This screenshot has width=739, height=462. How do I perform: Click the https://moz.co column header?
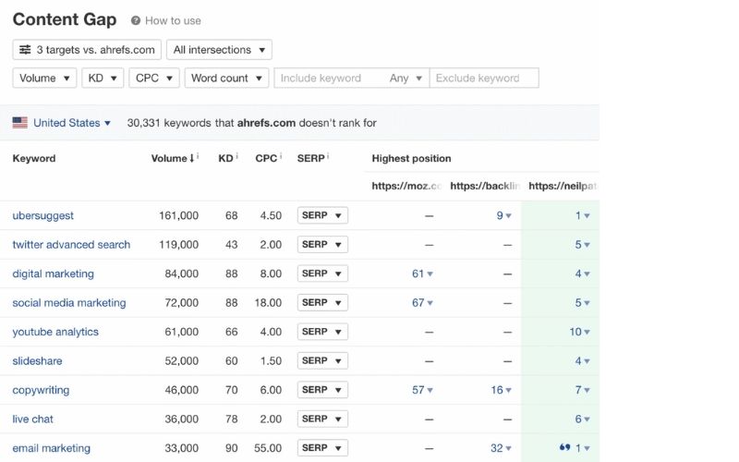tap(406, 186)
